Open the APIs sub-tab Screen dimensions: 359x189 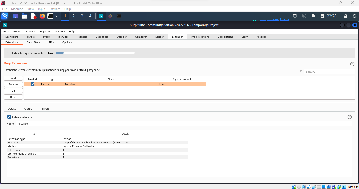click(x=51, y=42)
